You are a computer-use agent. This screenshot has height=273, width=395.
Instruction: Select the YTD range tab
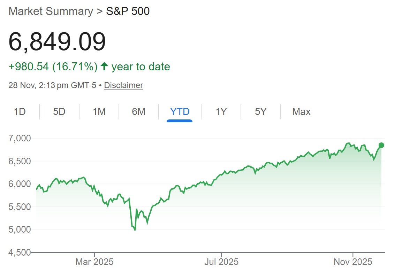pos(180,112)
